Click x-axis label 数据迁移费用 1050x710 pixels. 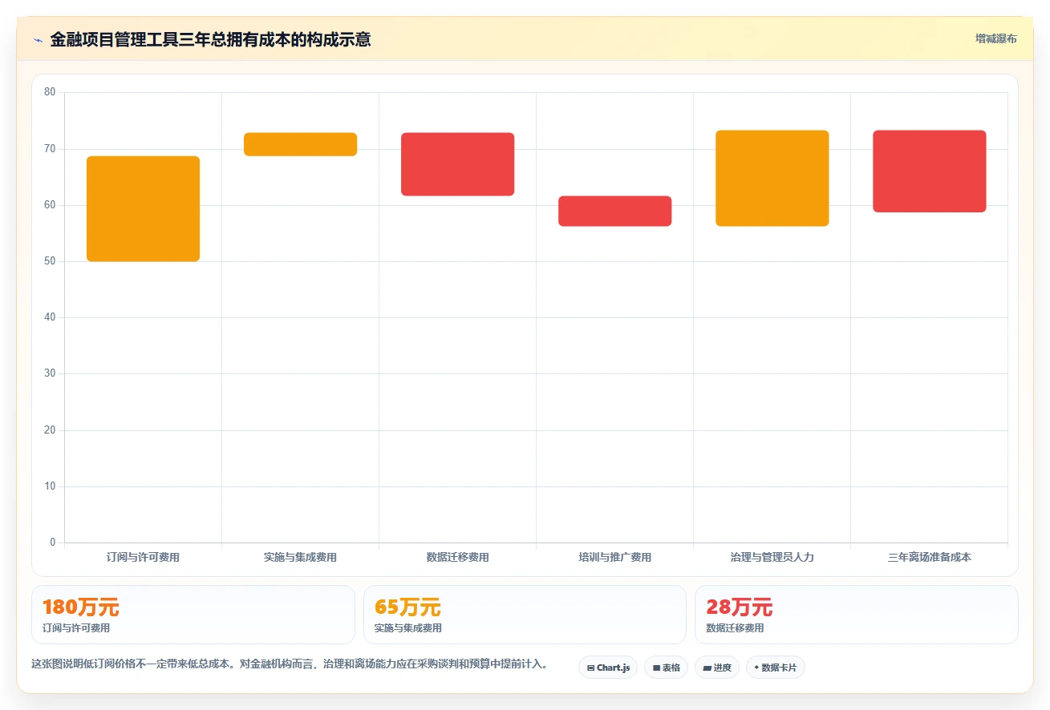(457, 557)
